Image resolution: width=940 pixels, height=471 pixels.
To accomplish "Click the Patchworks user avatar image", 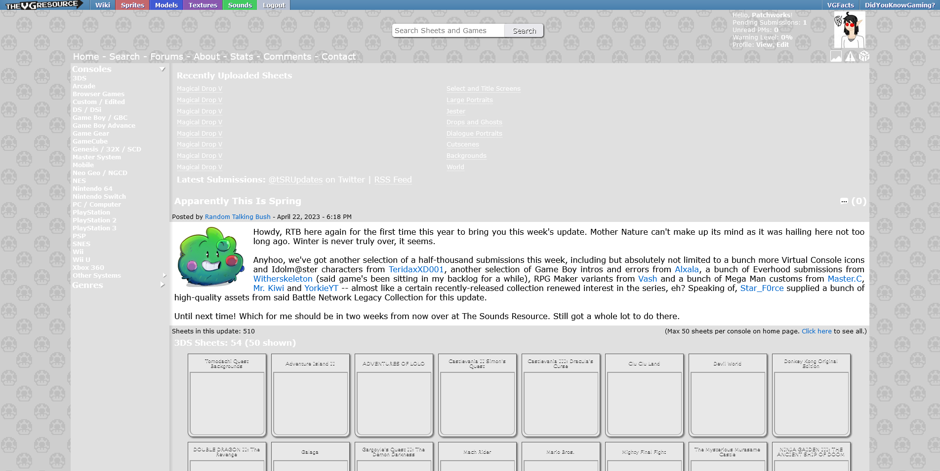I will click(x=850, y=30).
